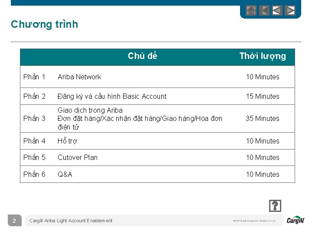Select the Chủ đề column header
Viewport: 312px width, 234px height.
[x=143, y=56]
